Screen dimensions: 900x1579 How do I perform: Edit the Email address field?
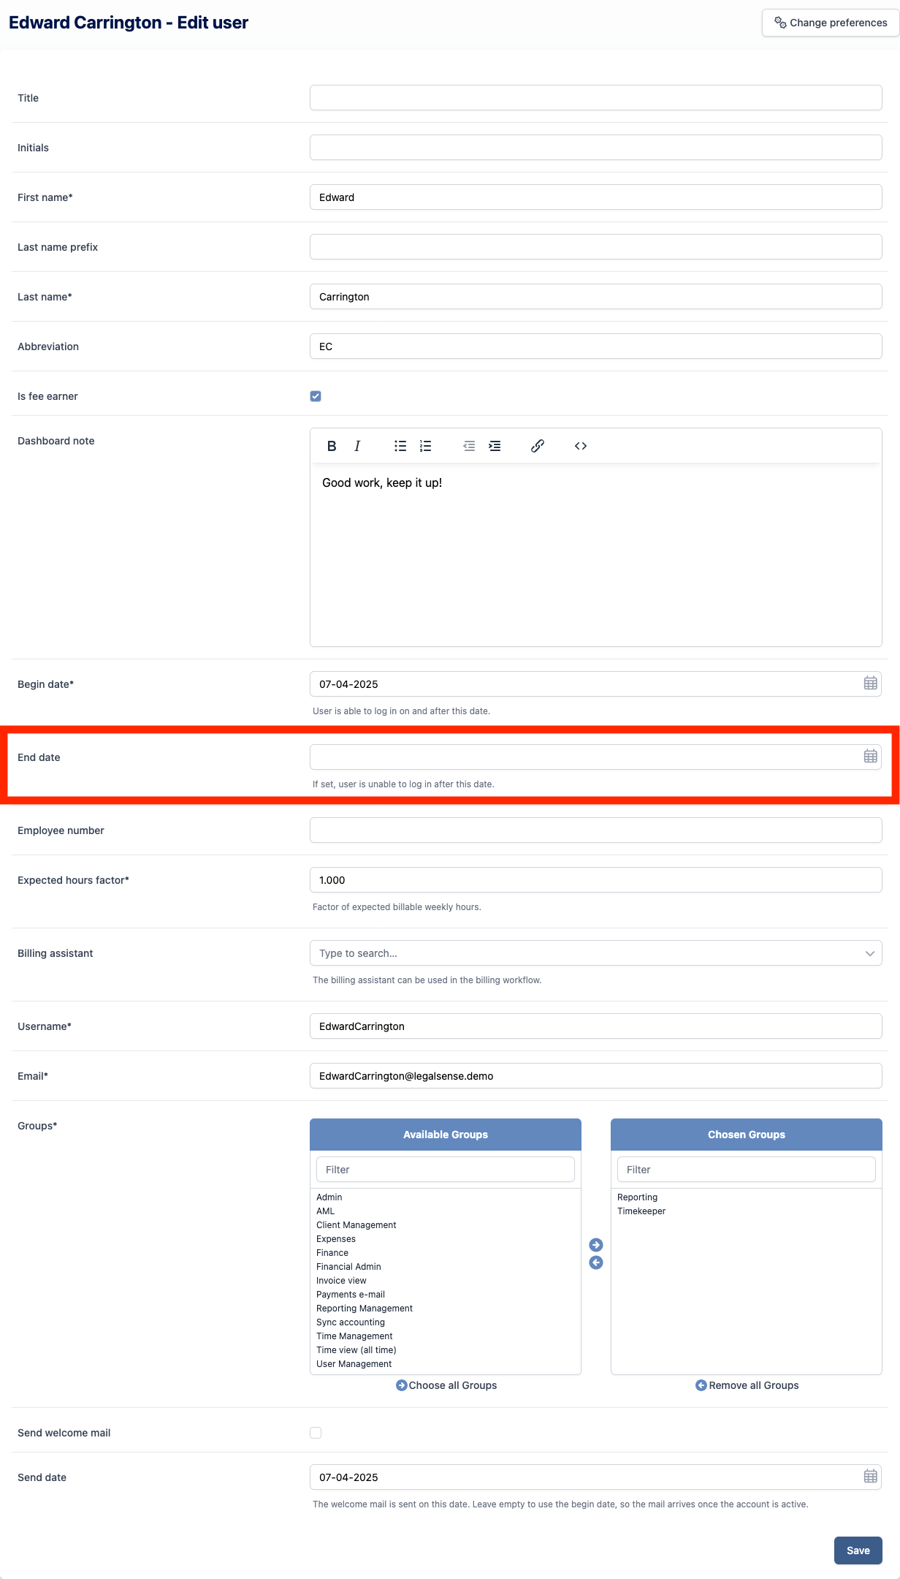coord(596,1076)
